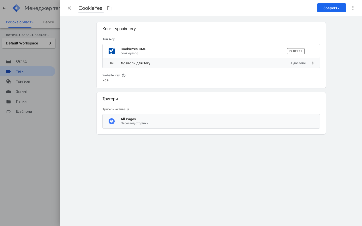Screen dimensions: 362x226
Task: Edit the CookieYes tag name field
Action: tap(91, 8)
